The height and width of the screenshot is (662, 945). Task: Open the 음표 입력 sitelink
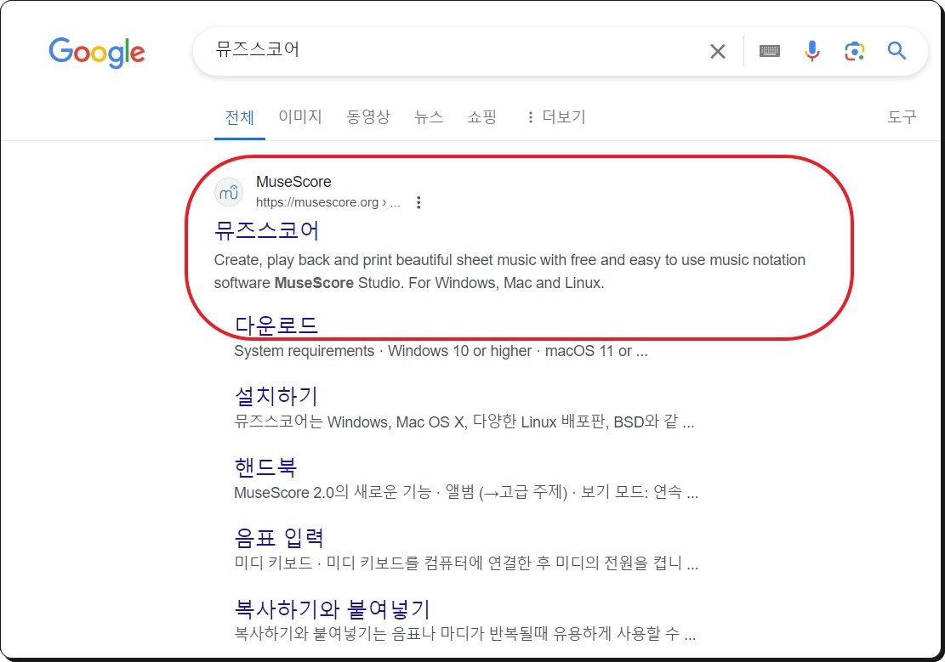279,537
